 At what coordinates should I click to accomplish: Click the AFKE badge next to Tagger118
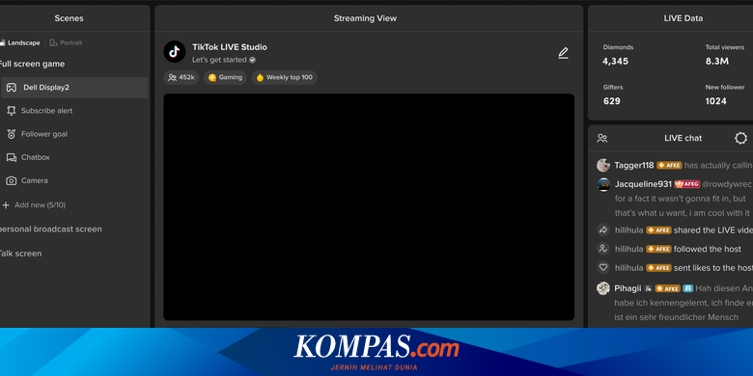pos(669,166)
